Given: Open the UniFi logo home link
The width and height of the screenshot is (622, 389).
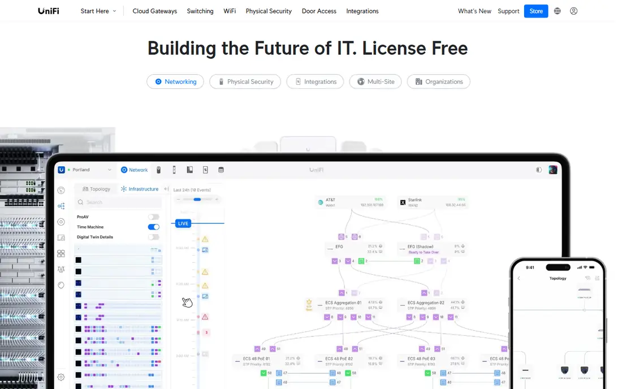Looking at the screenshot, I should pyautogui.click(x=49, y=11).
